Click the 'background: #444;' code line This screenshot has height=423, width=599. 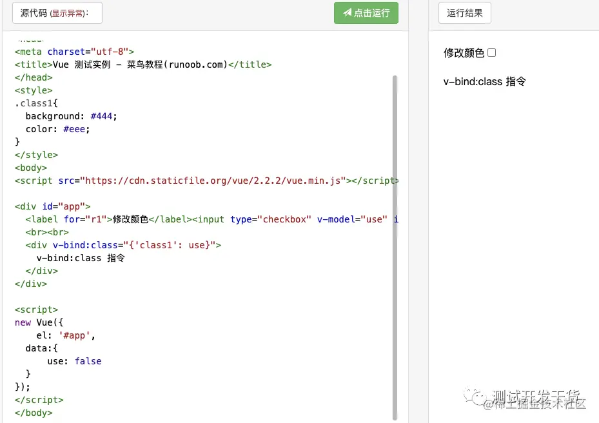[71, 116]
